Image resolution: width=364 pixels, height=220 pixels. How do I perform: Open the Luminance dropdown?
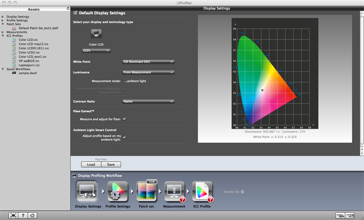point(148,73)
